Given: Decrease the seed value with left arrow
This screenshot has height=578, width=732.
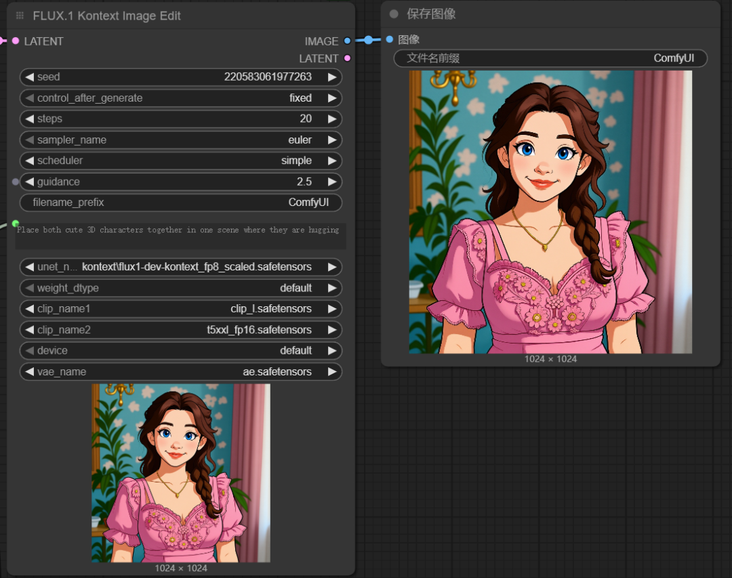Looking at the screenshot, I should [29, 77].
